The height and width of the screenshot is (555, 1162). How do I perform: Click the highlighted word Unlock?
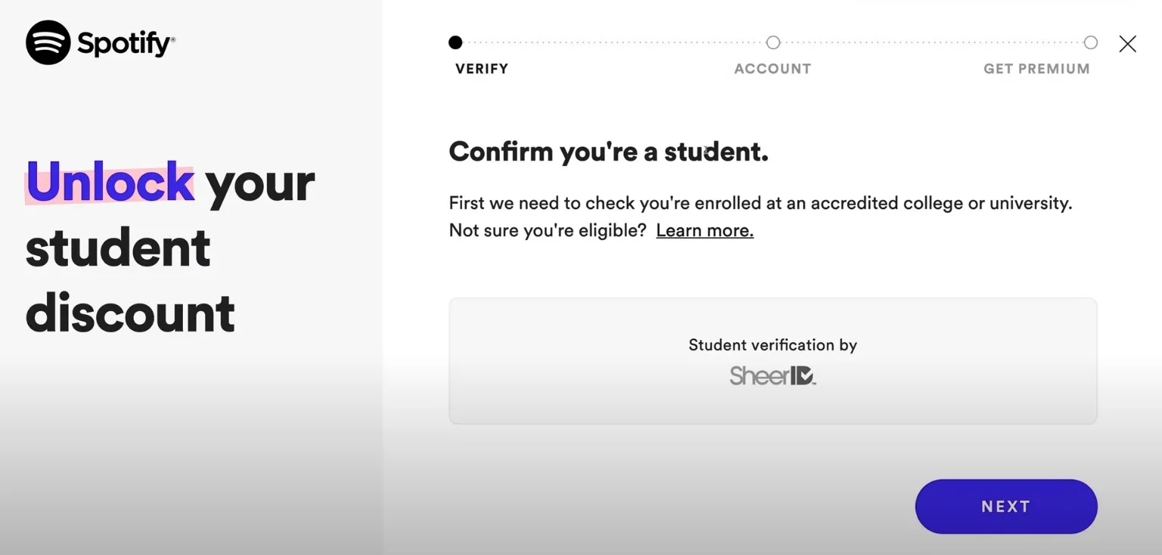[110, 182]
